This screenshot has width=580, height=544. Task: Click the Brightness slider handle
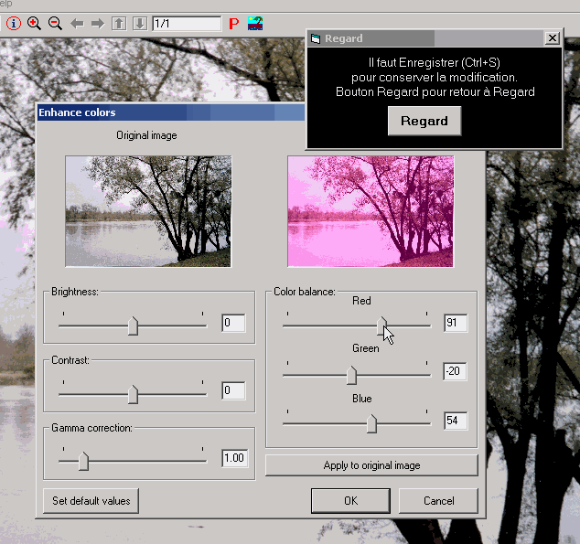point(134,325)
